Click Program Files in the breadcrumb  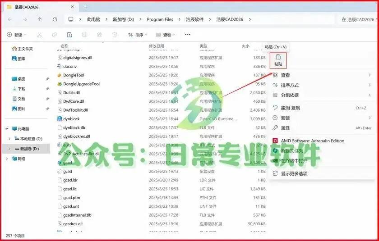tap(160, 19)
